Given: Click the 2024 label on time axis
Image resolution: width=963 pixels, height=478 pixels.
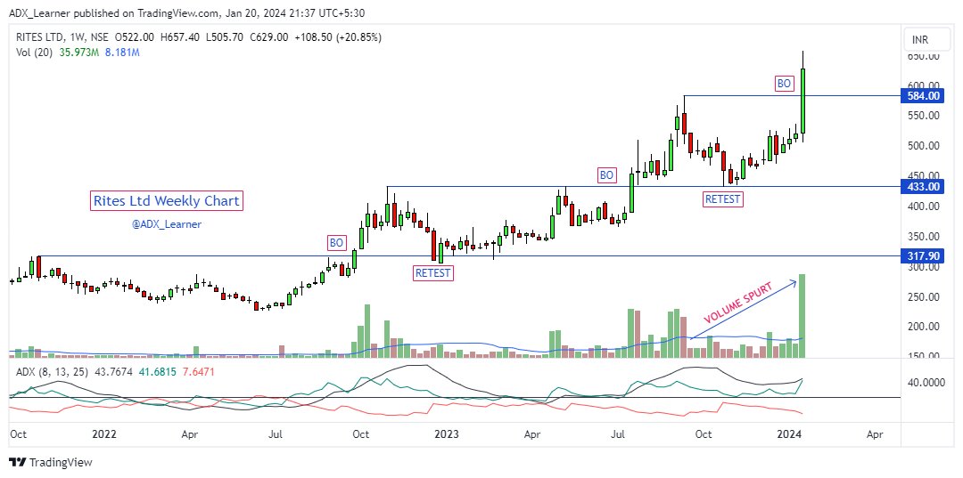Looking at the screenshot, I should pyautogui.click(x=789, y=434).
